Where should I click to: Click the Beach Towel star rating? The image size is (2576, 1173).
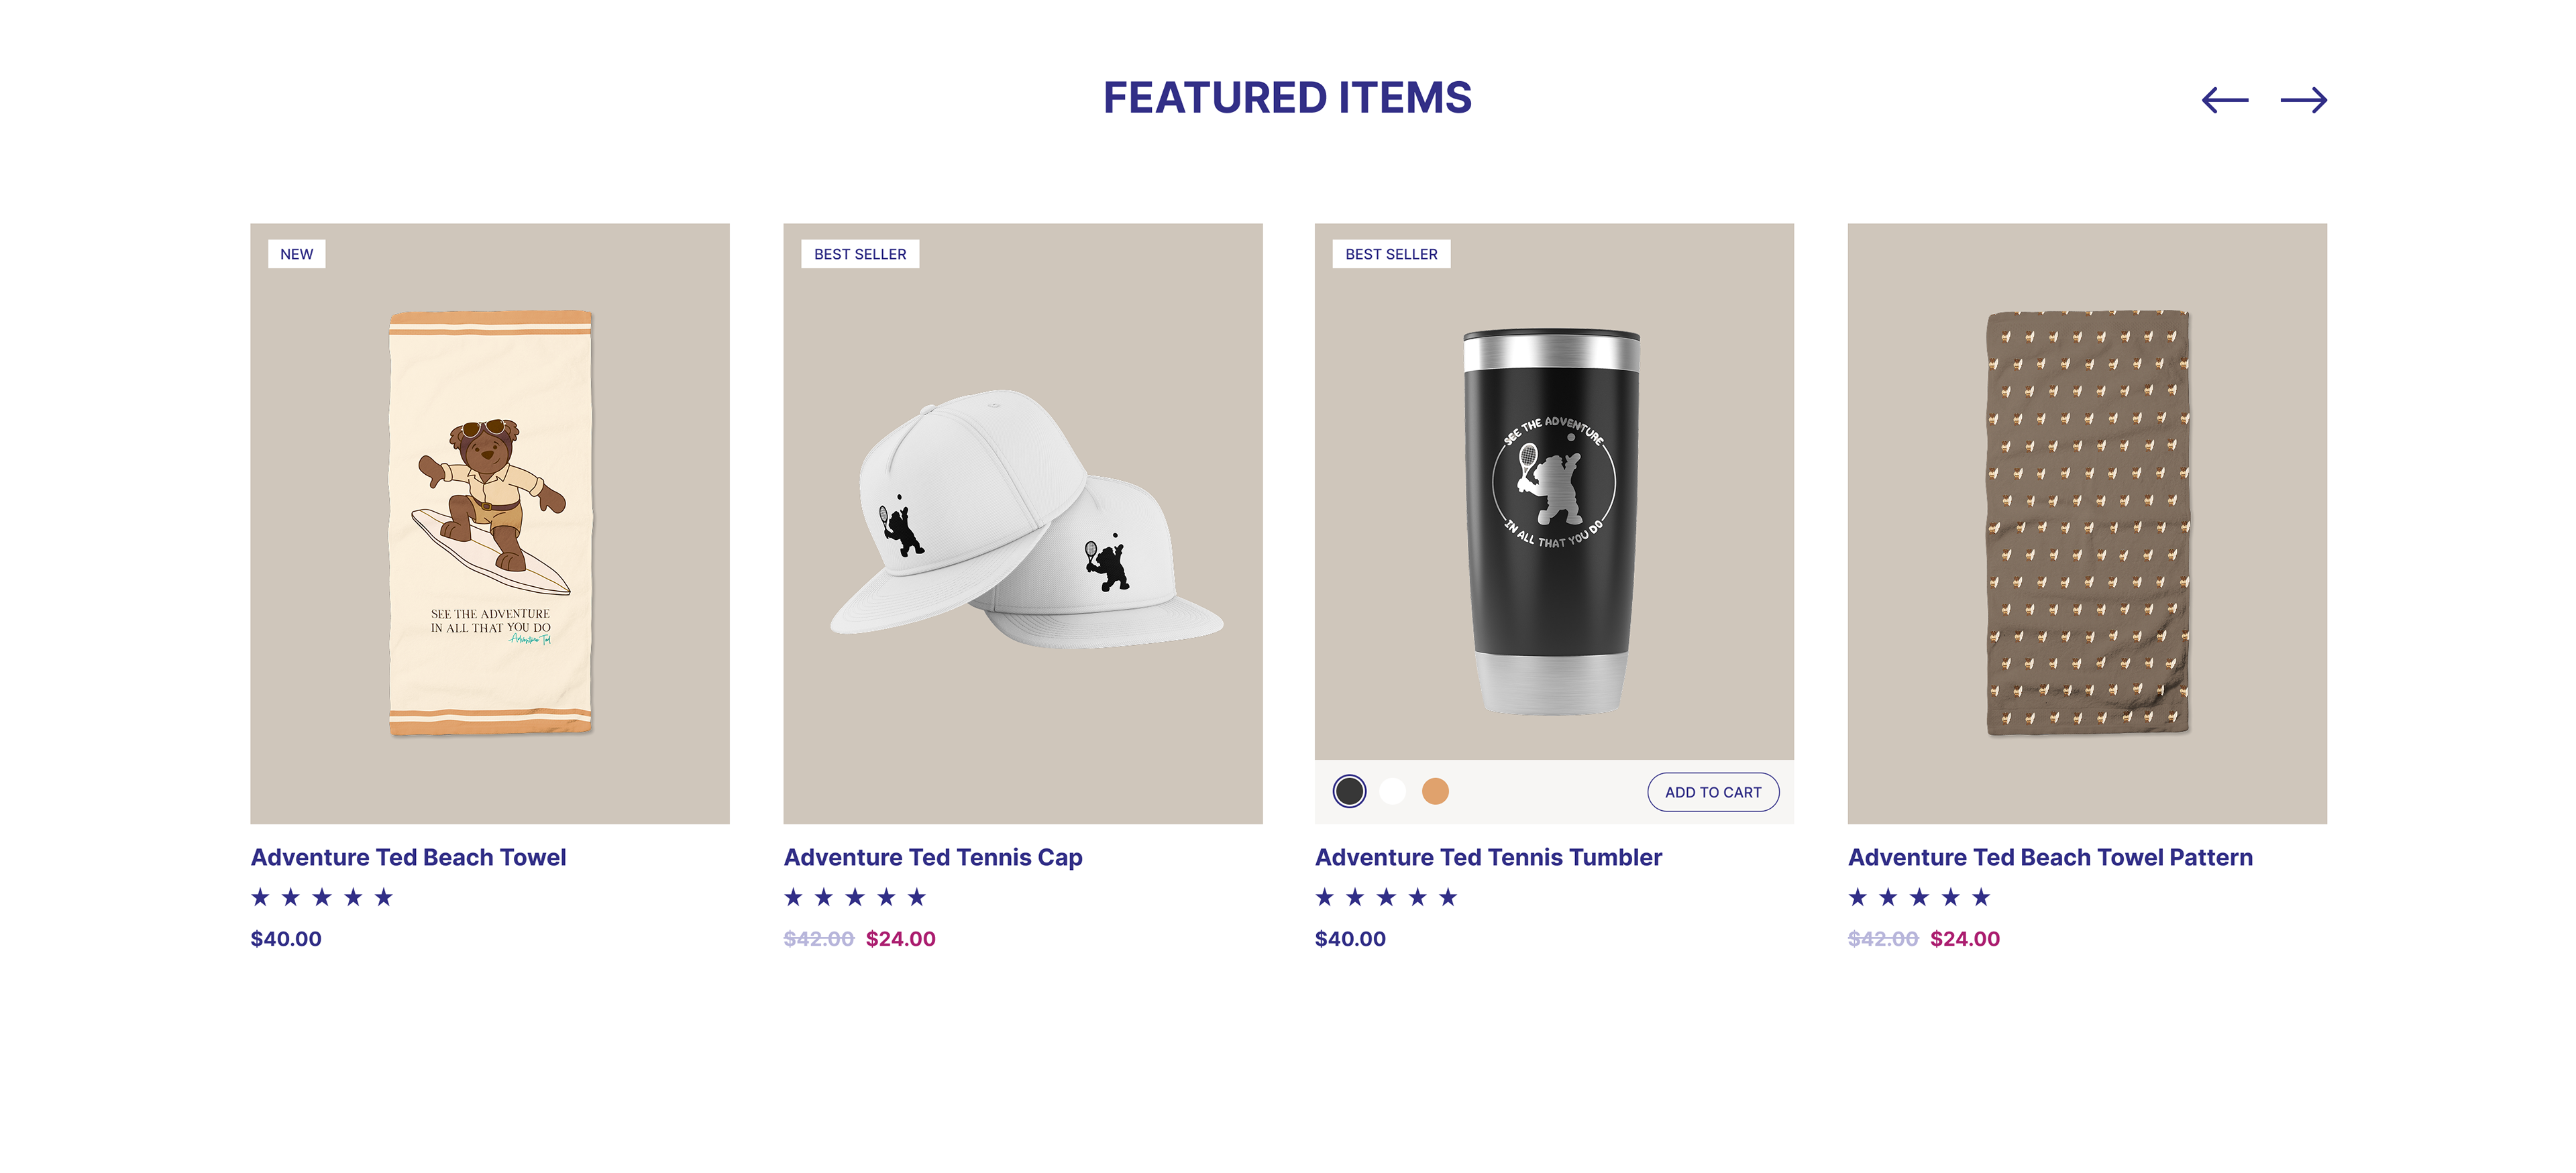coord(322,897)
